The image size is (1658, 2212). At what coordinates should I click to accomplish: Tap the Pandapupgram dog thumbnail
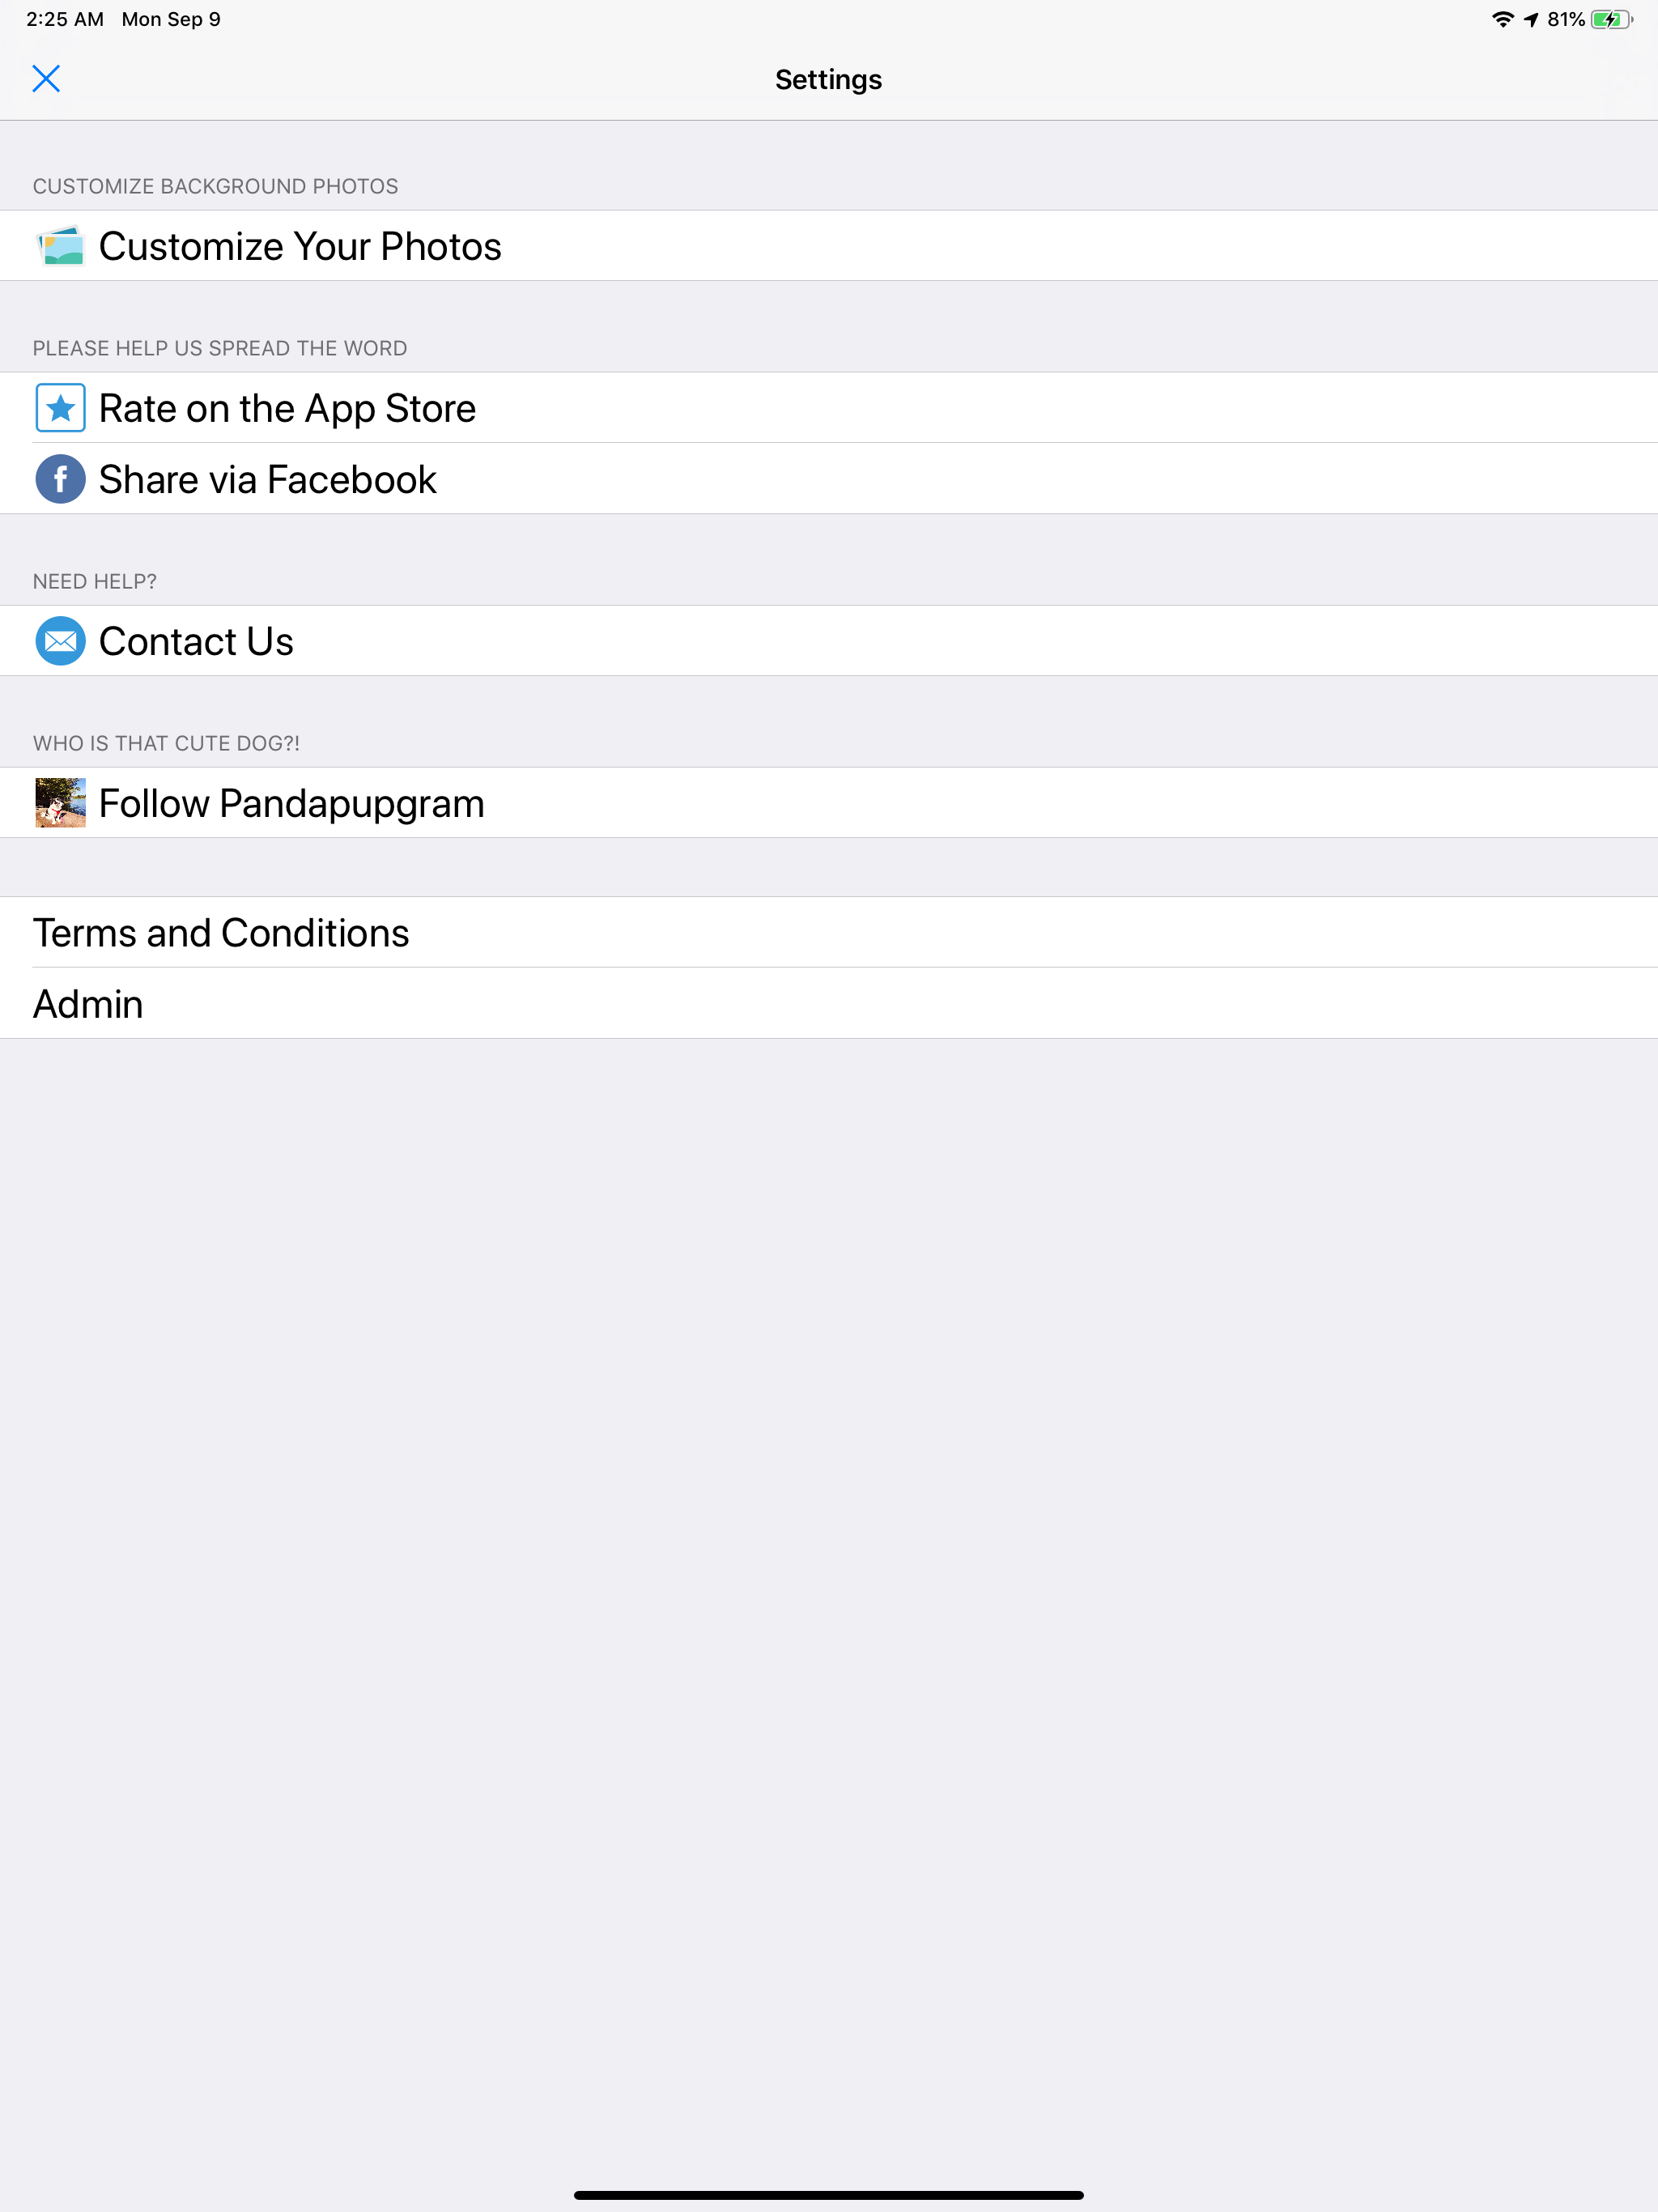tap(60, 803)
